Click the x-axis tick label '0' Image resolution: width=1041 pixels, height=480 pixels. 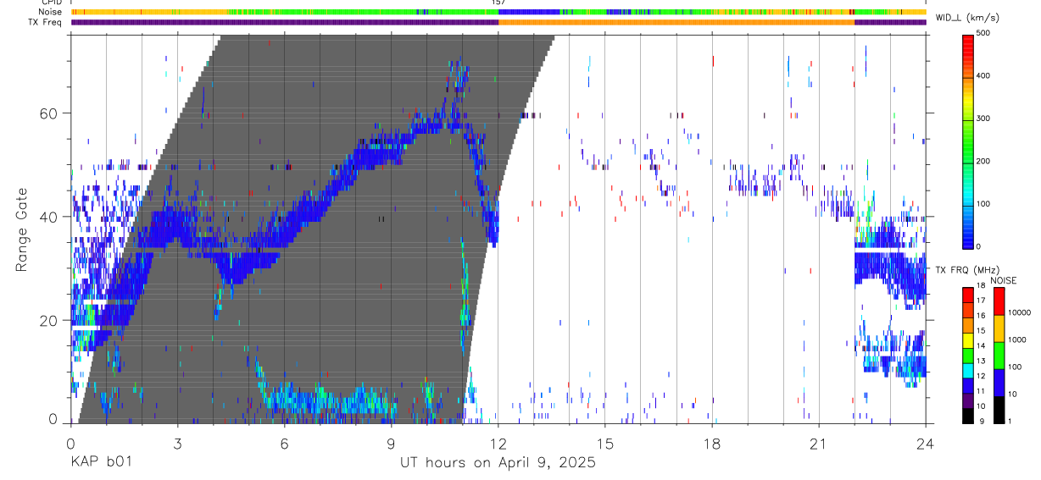[x=70, y=443]
